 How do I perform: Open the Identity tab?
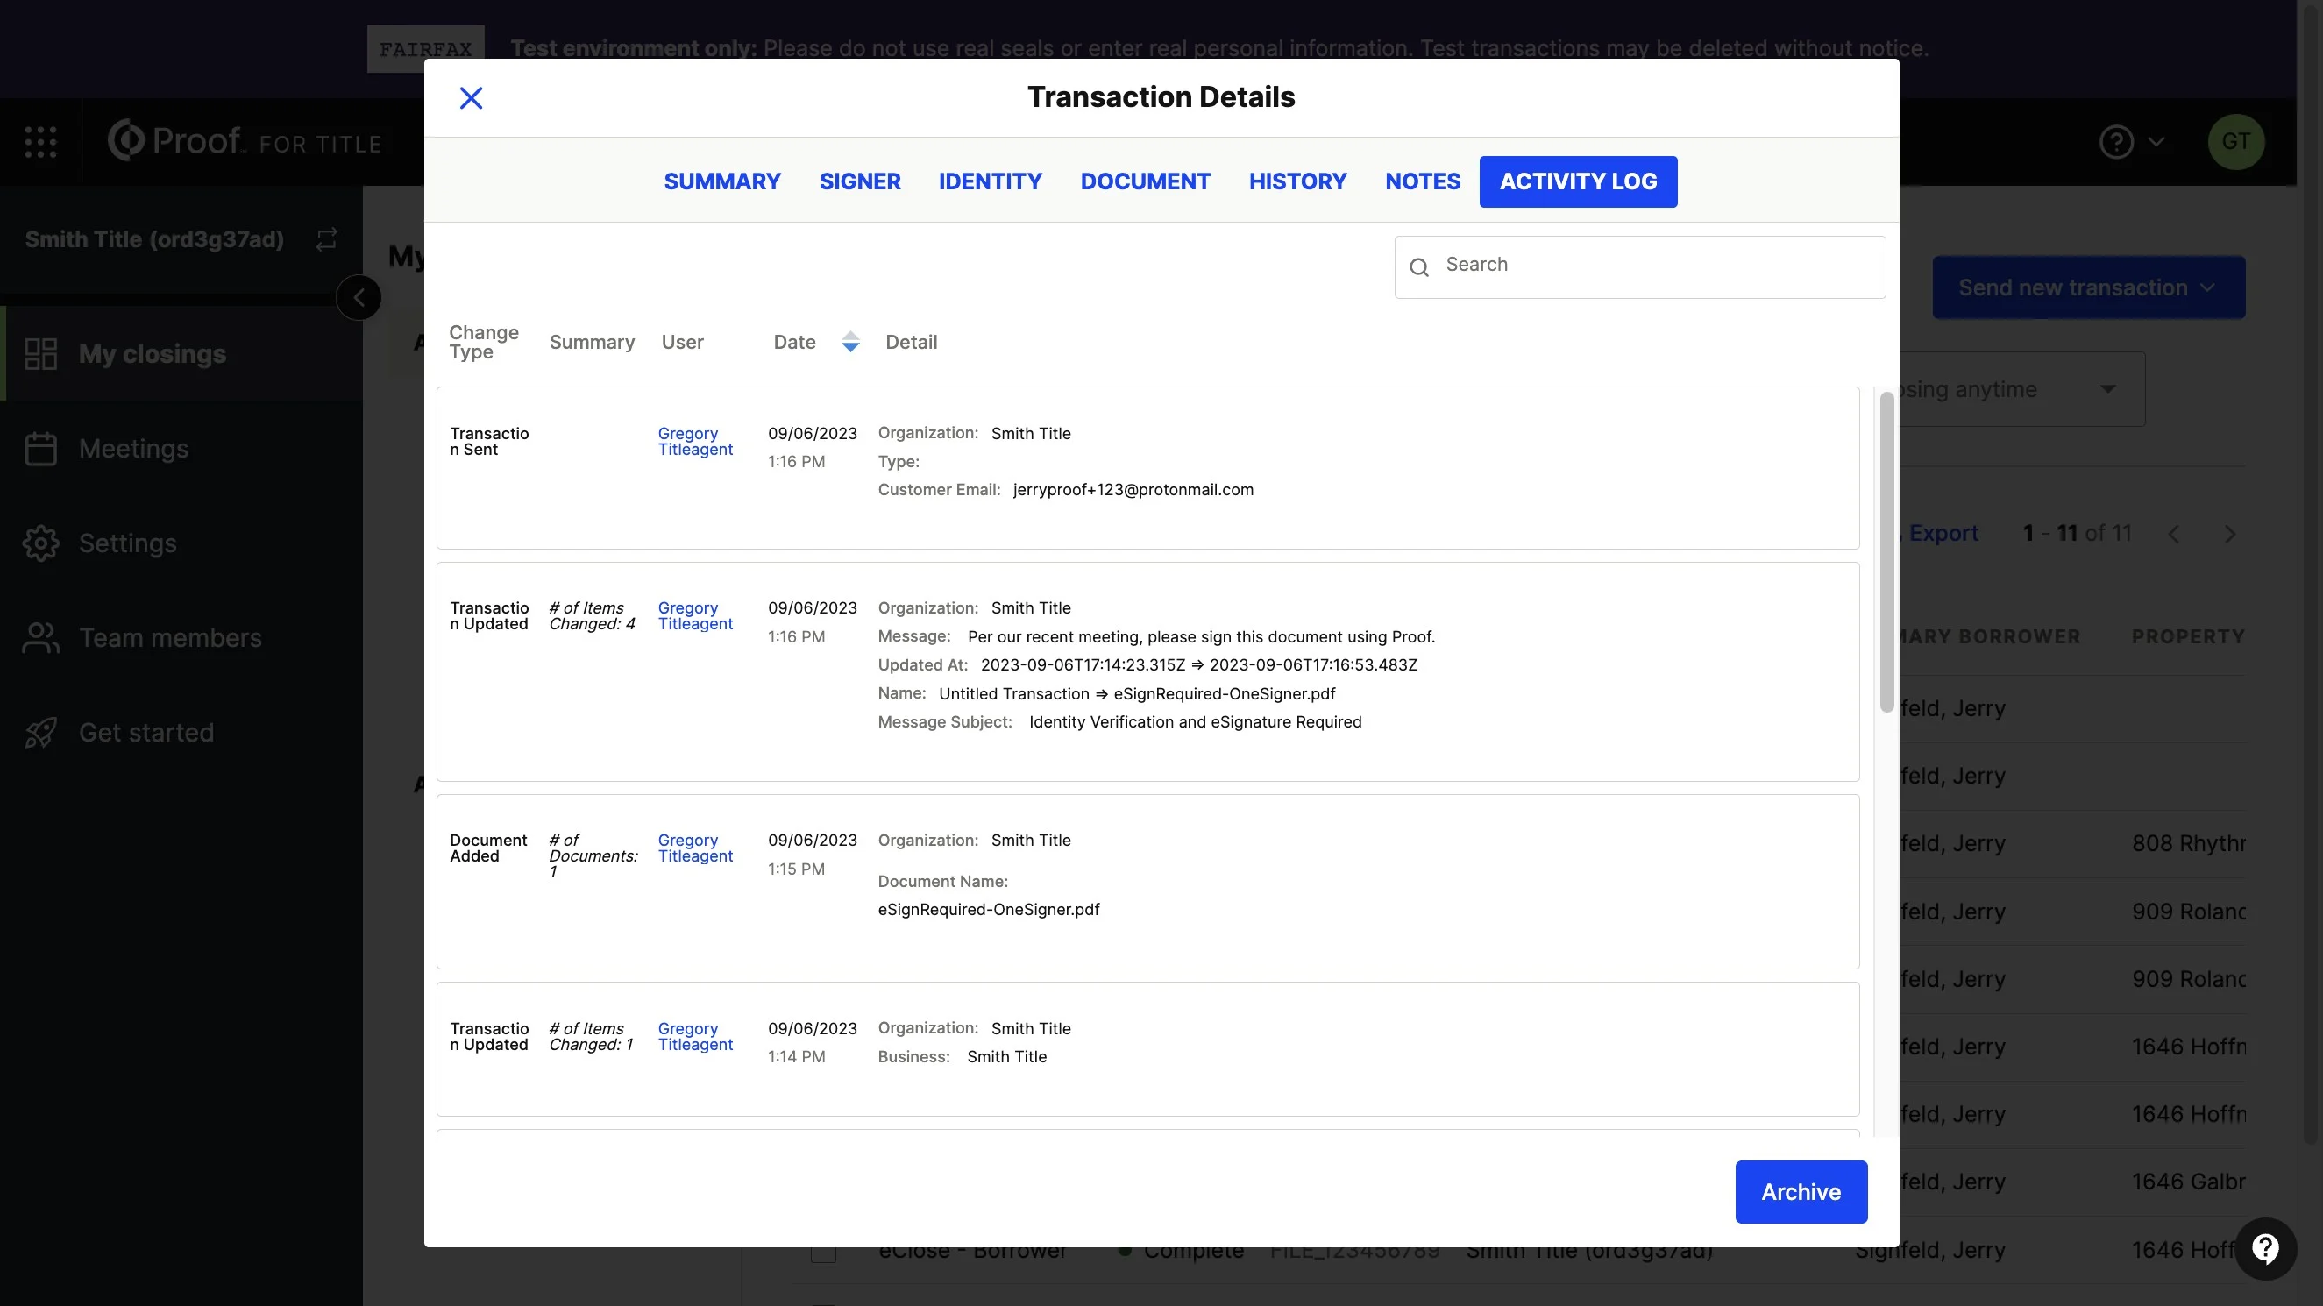click(x=991, y=181)
